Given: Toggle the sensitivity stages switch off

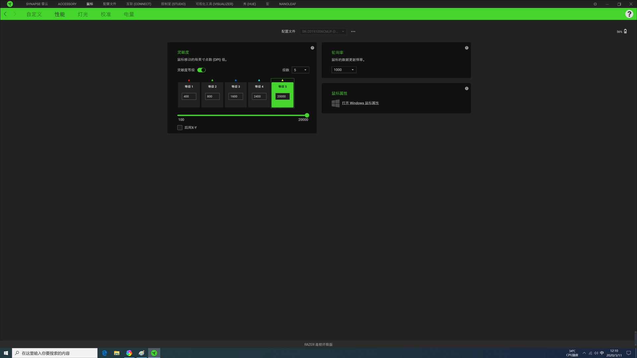Looking at the screenshot, I should [x=201, y=70].
